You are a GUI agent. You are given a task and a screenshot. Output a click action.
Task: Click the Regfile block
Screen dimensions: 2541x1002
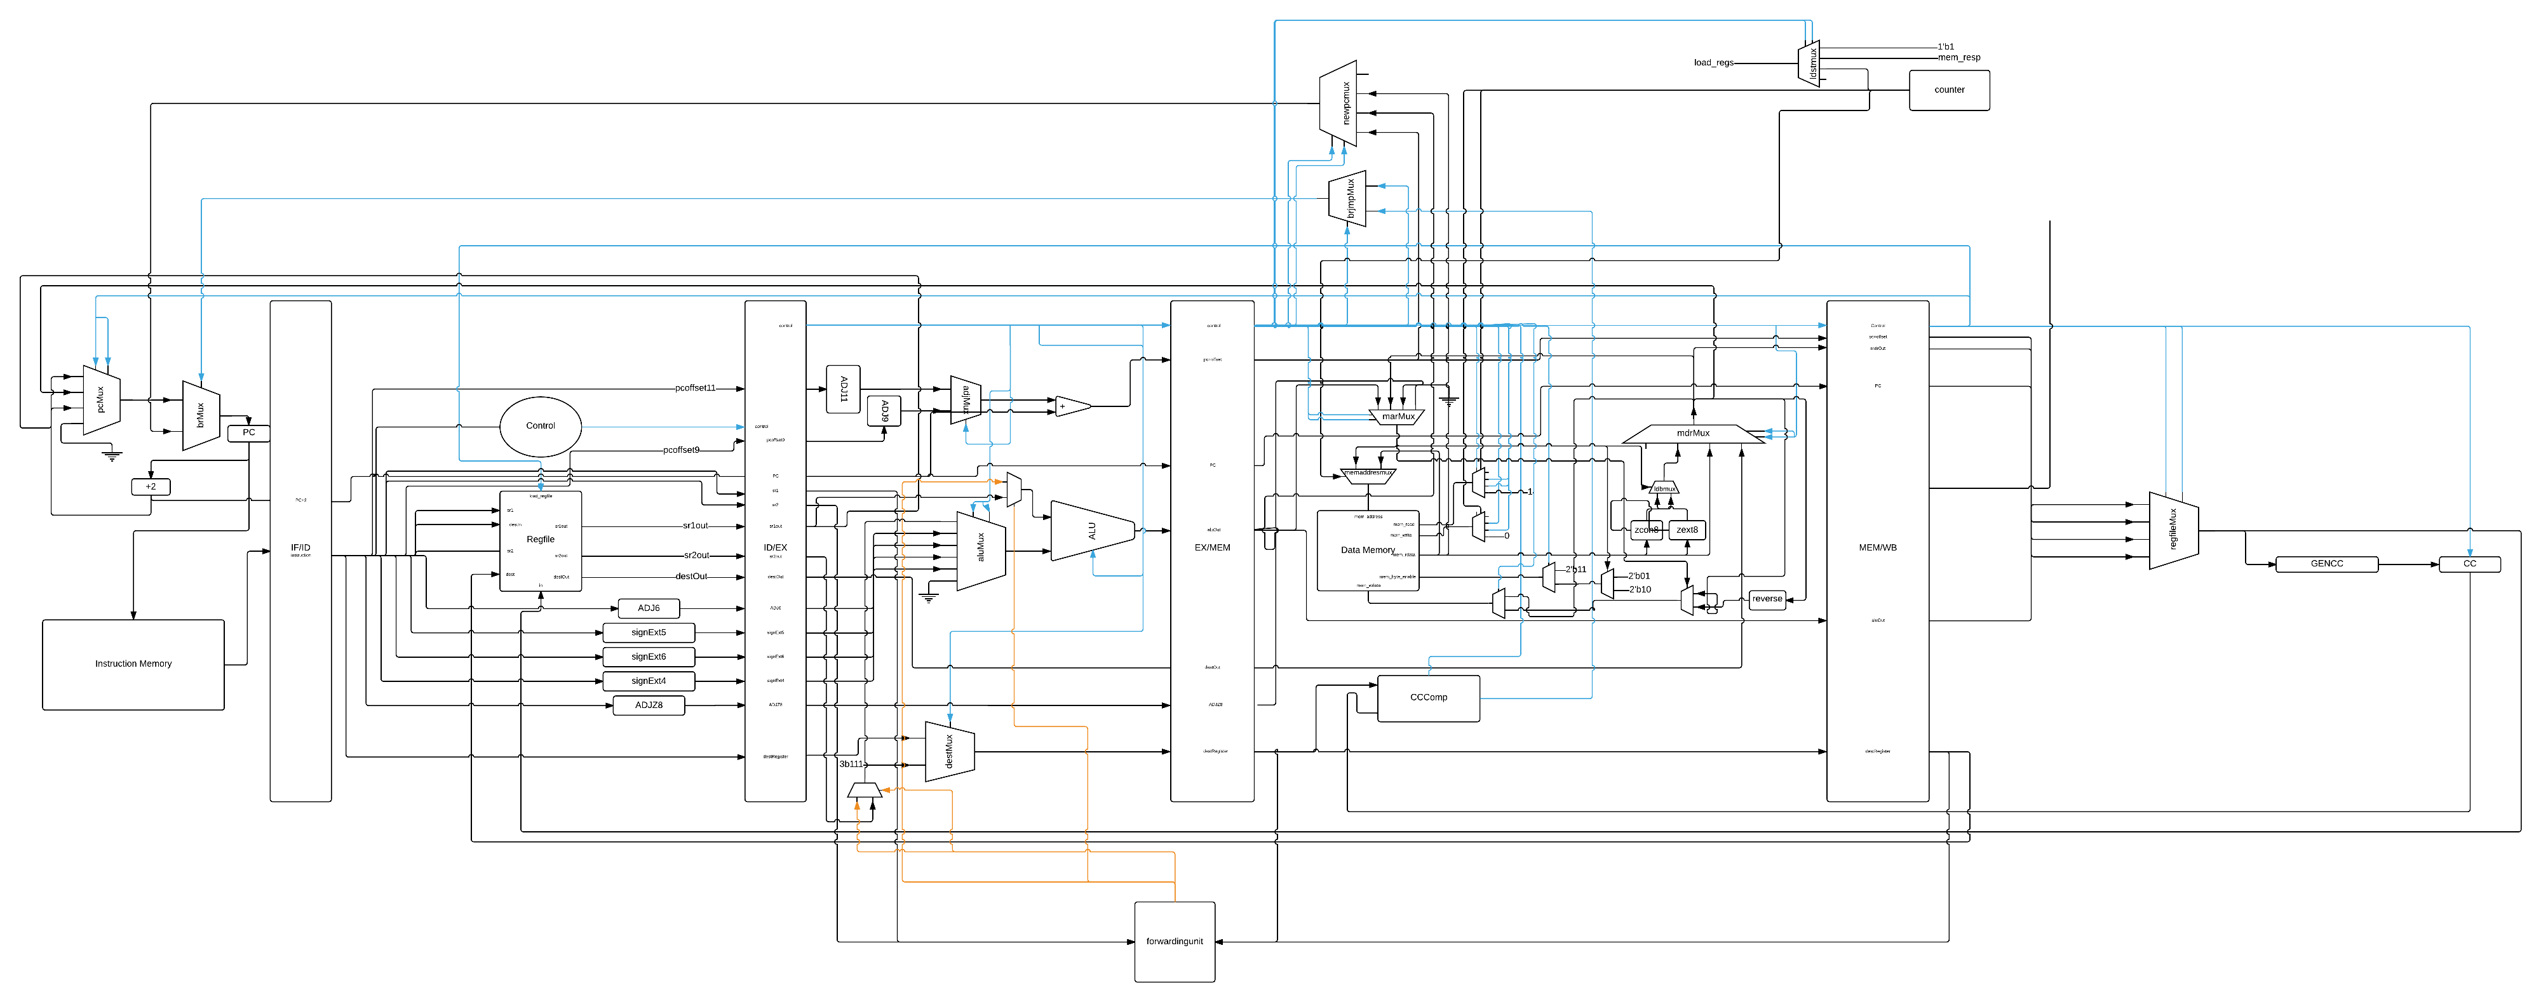(x=541, y=542)
